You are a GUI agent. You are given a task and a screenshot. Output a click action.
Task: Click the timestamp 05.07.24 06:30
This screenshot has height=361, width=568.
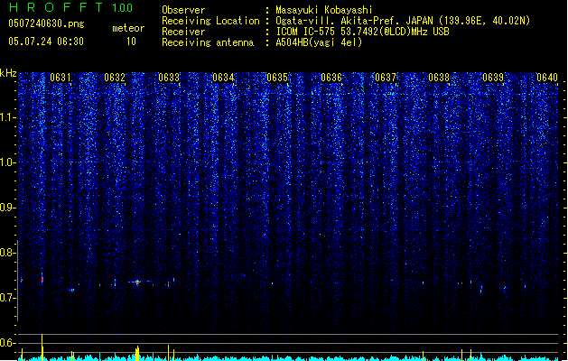(46, 42)
